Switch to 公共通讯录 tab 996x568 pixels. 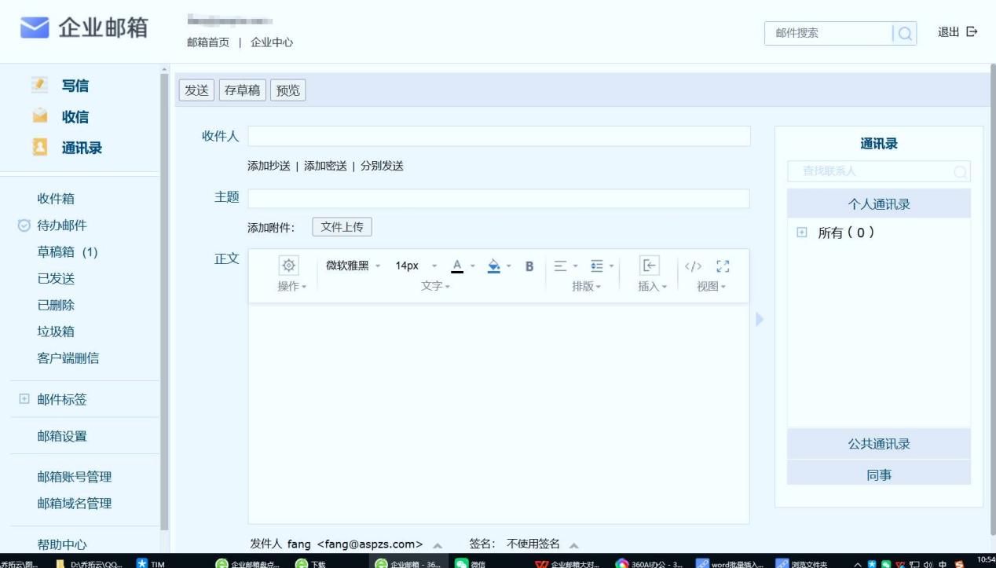[878, 444]
